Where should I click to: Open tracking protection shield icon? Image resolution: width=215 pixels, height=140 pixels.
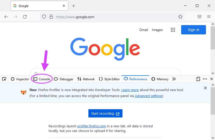pos(44,17)
